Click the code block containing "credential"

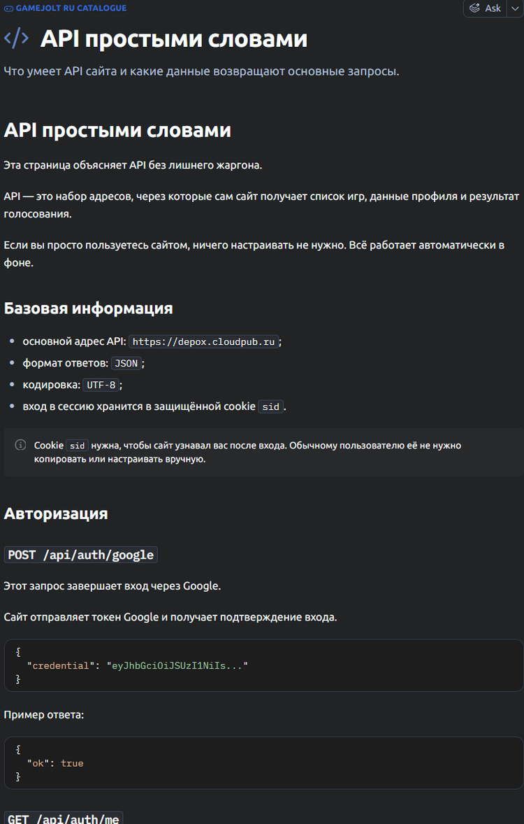tap(263, 665)
